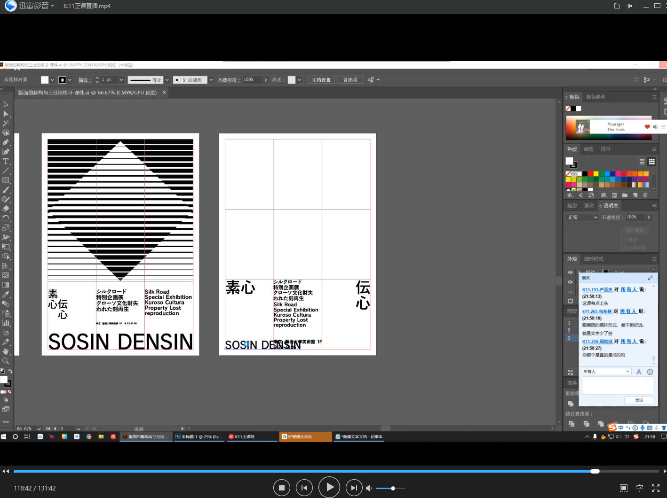Select the Magic Wand tool
The height and width of the screenshot is (498, 667).
[x=6, y=123]
